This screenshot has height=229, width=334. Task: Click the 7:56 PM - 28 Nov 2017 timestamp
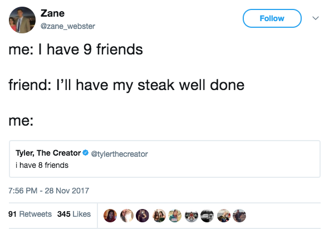49,191
